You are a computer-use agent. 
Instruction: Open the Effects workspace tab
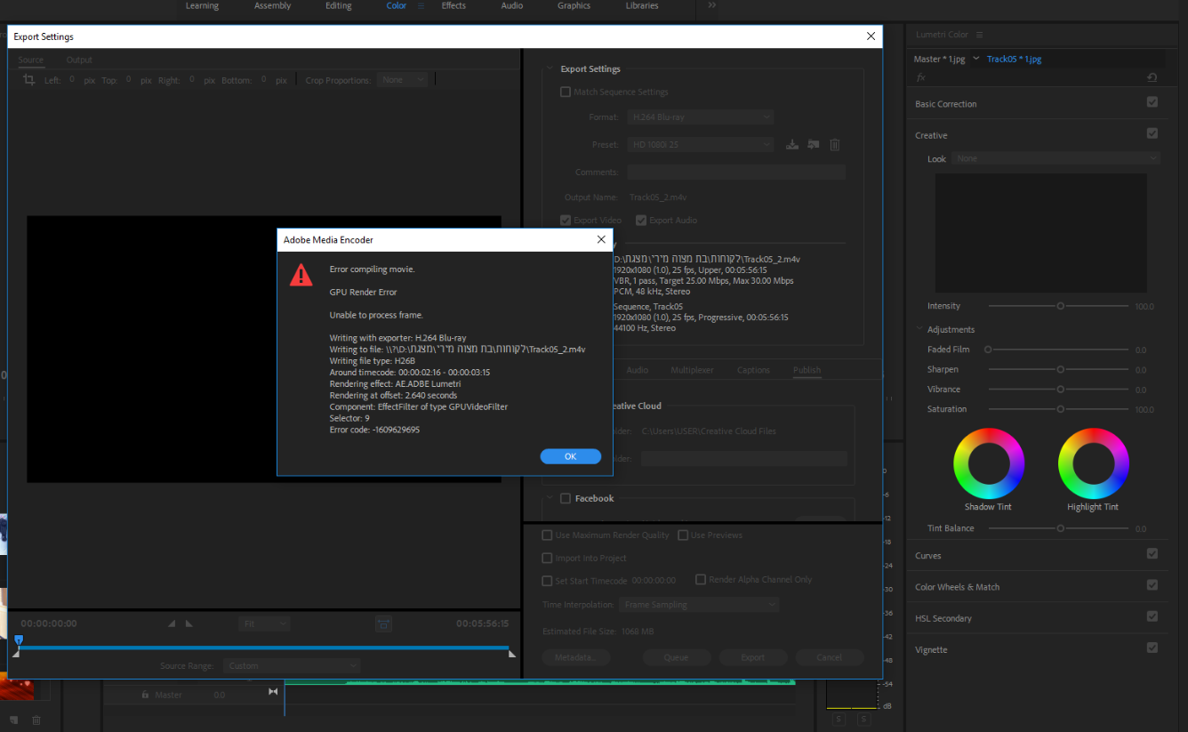(x=454, y=6)
